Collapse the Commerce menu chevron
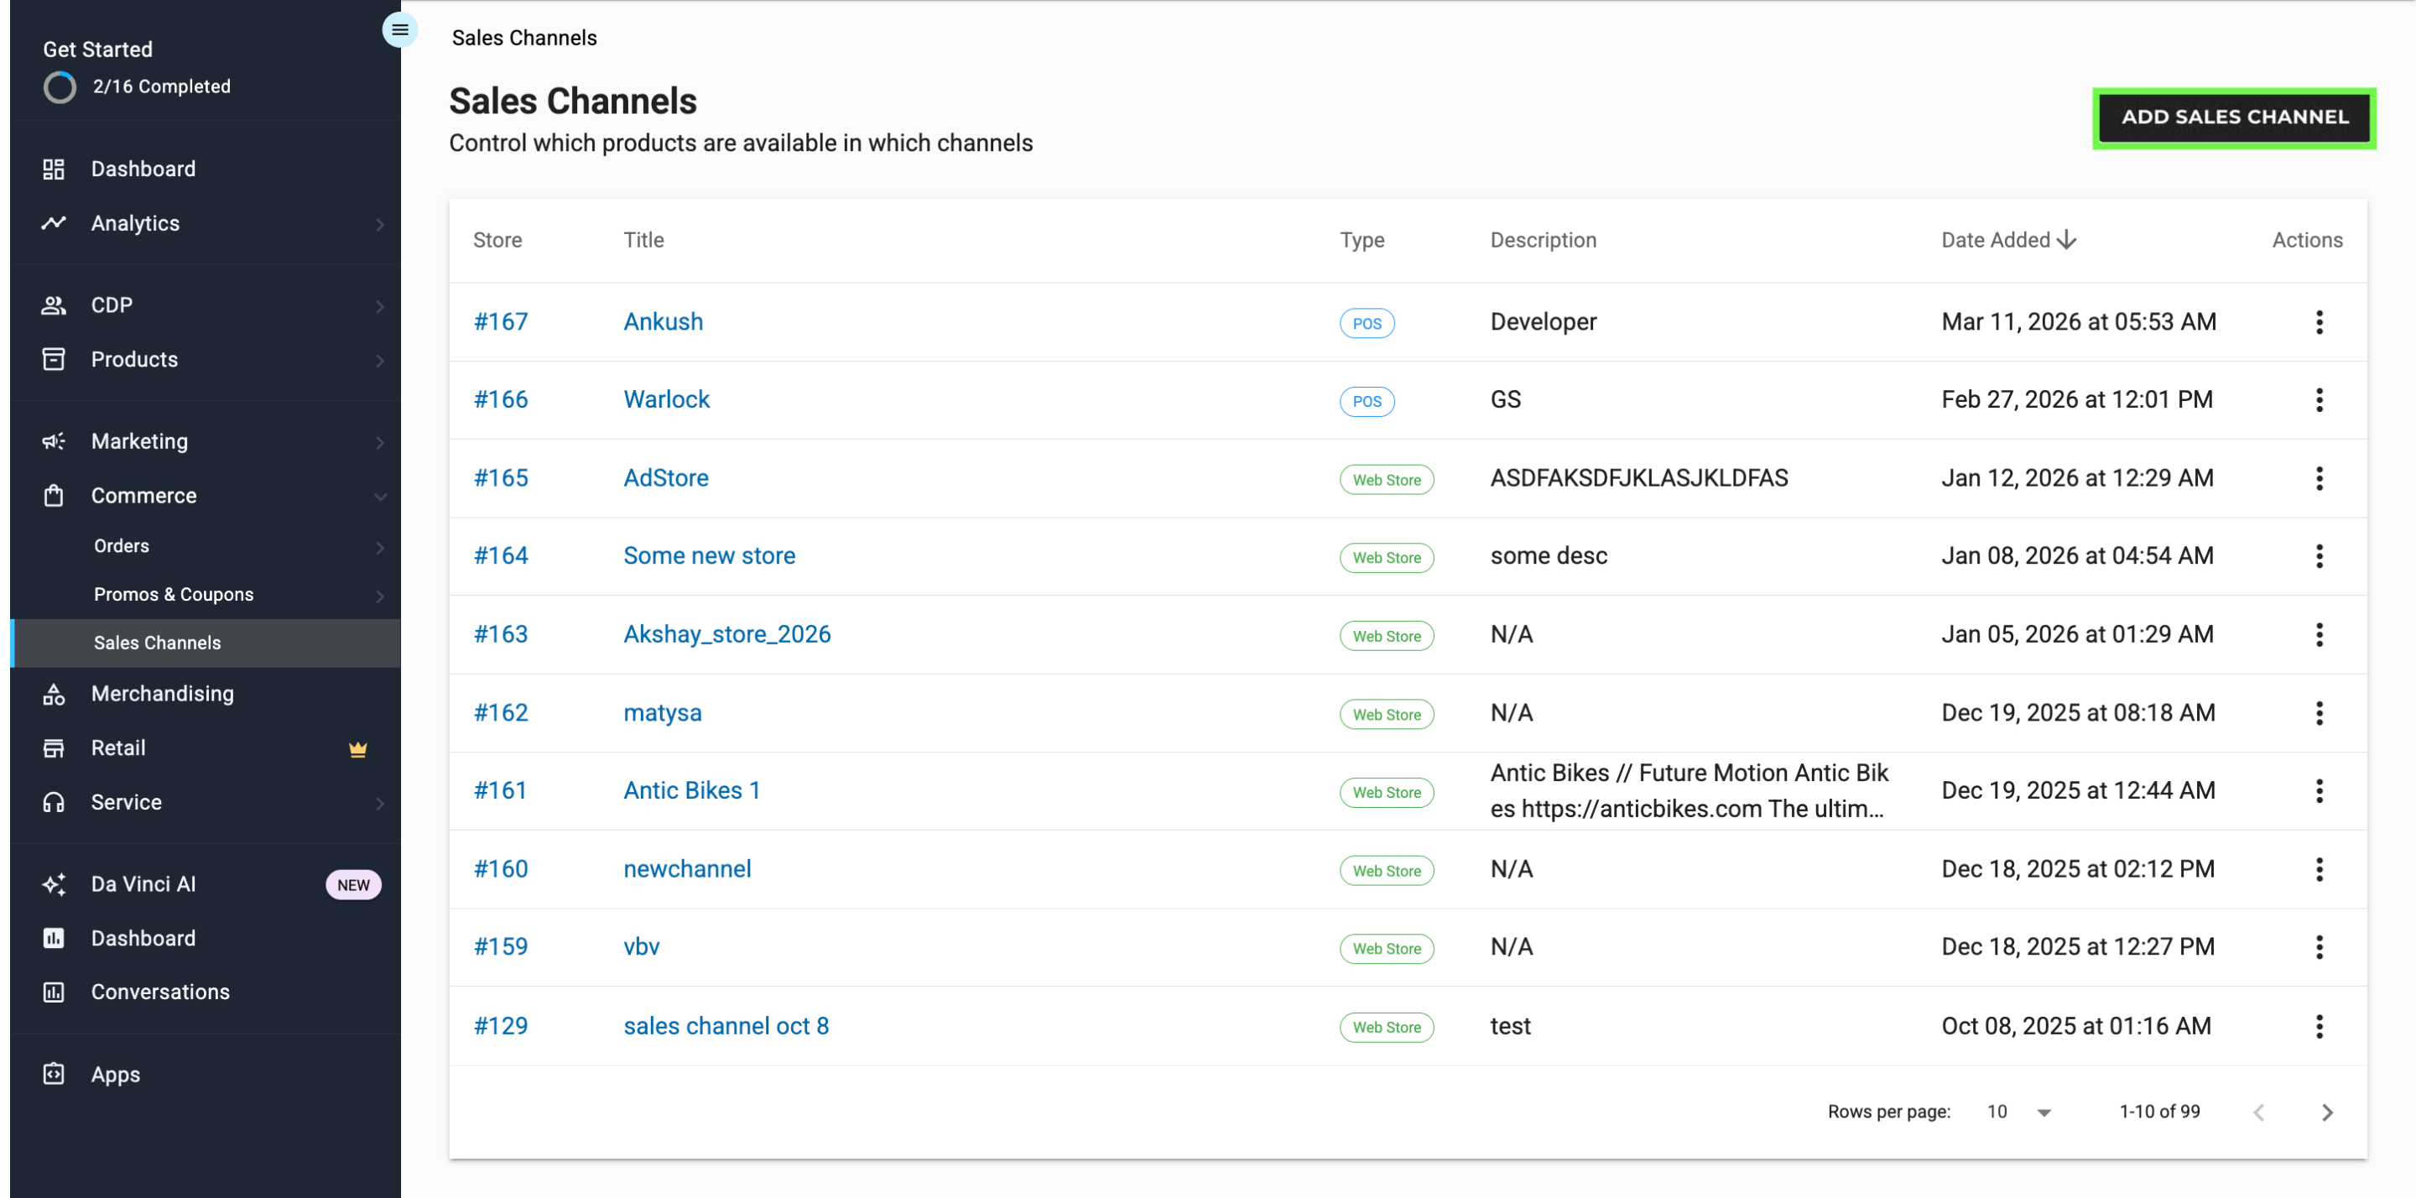2416x1198 pixels. 380,497
